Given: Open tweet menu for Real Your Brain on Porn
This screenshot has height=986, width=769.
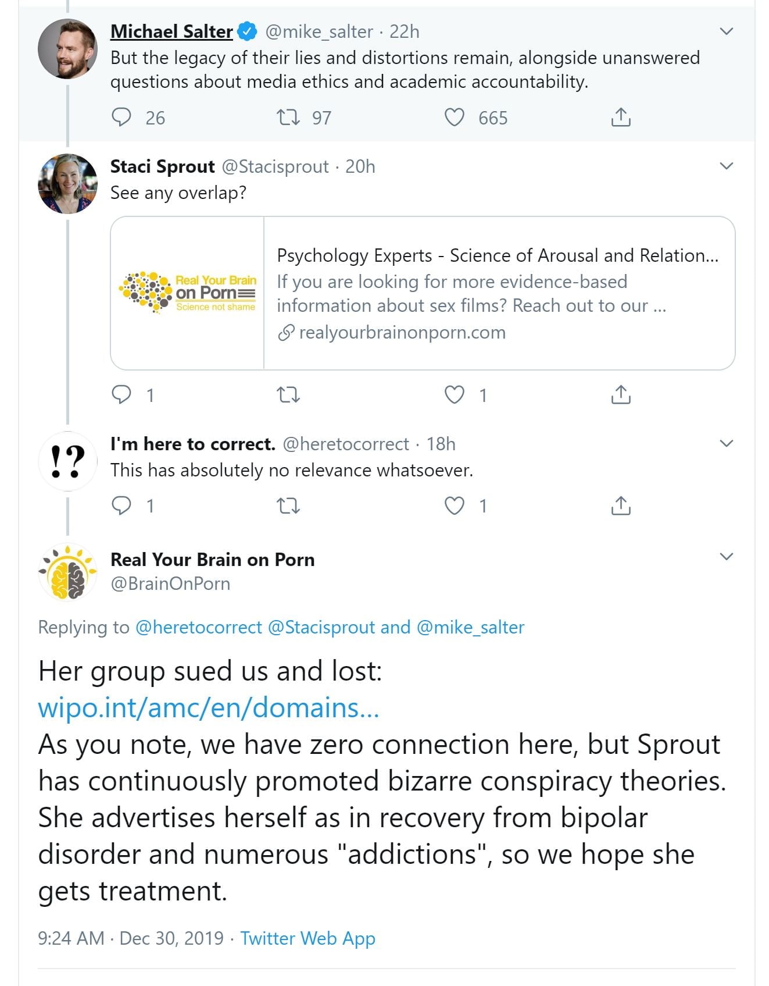Looking at the screenshot, I should pos(726,557).
